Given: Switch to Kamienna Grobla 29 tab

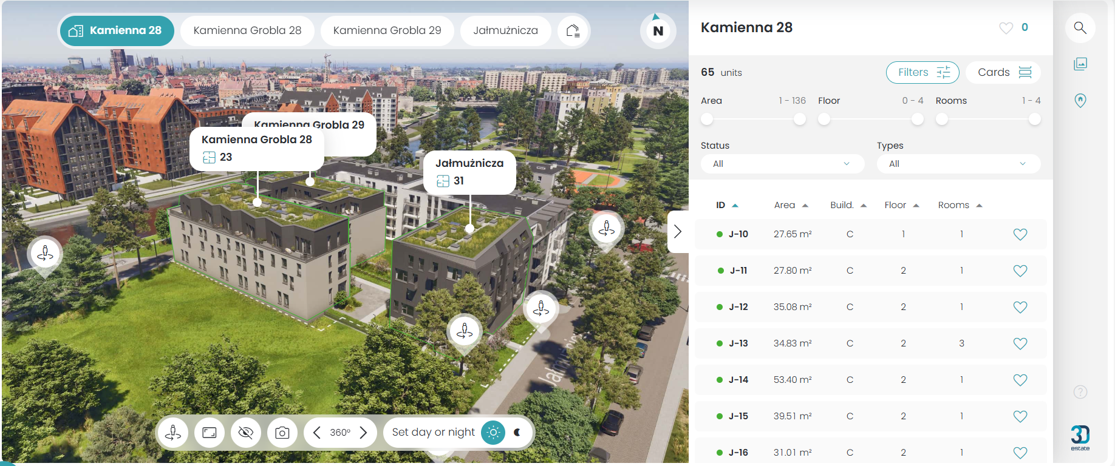Looking at the screenshot, I should point(387,30).
